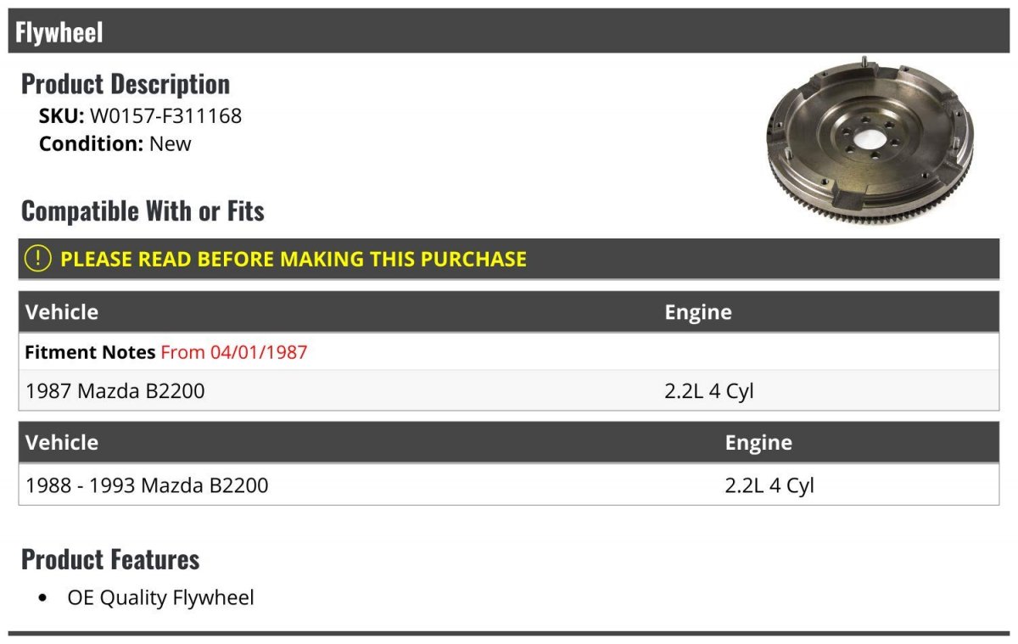Viewport: 1018px width, 644px height.
Task: Click the Engine header in the first fitment table
Action: 697,312
